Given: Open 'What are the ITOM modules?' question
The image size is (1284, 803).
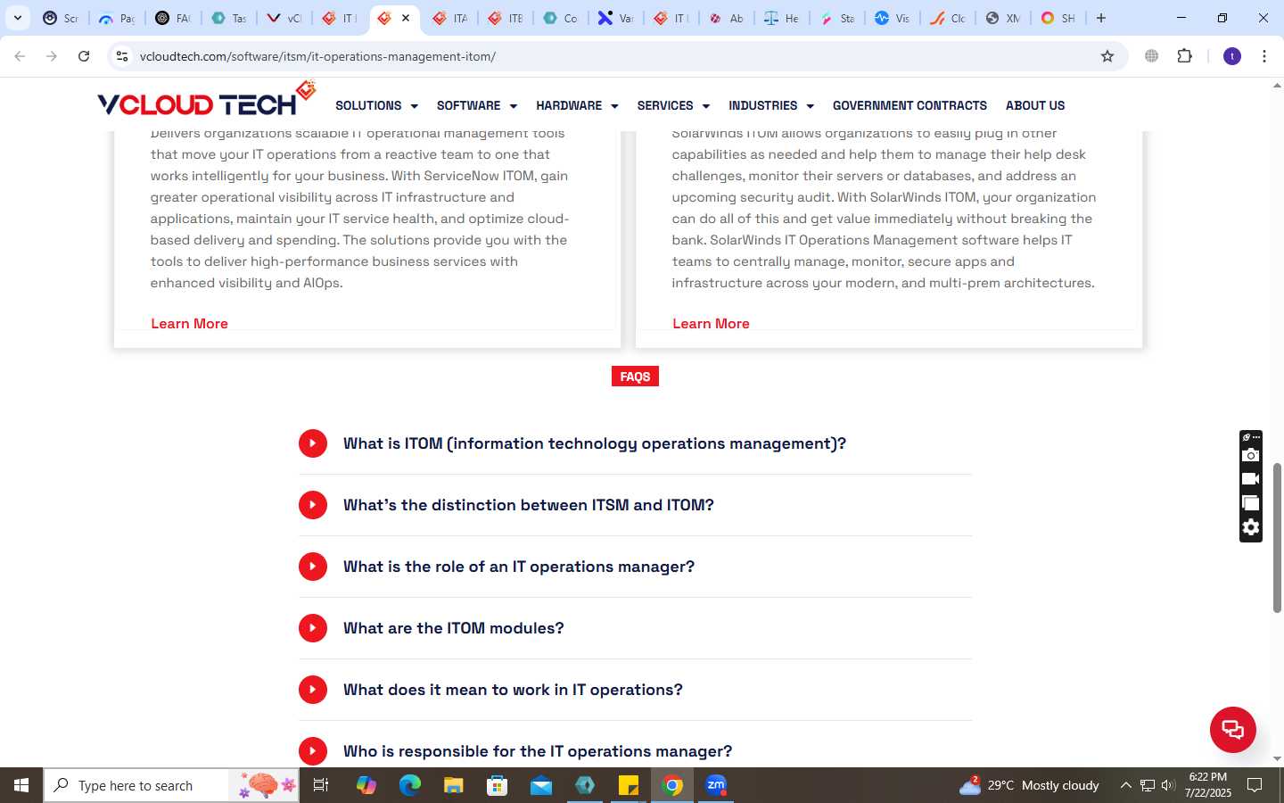Looking at the screenshot, I should (454, 628).
